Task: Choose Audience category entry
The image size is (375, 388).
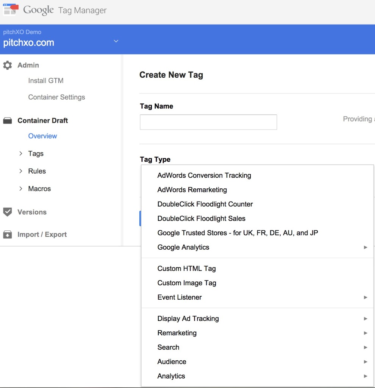Action: tap(257, 361)
